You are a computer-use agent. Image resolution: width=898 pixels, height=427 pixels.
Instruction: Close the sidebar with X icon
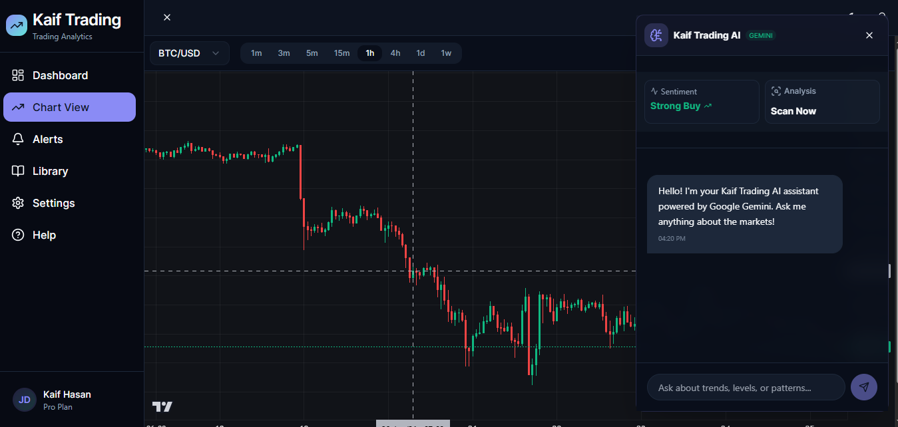tap(167, 17)
